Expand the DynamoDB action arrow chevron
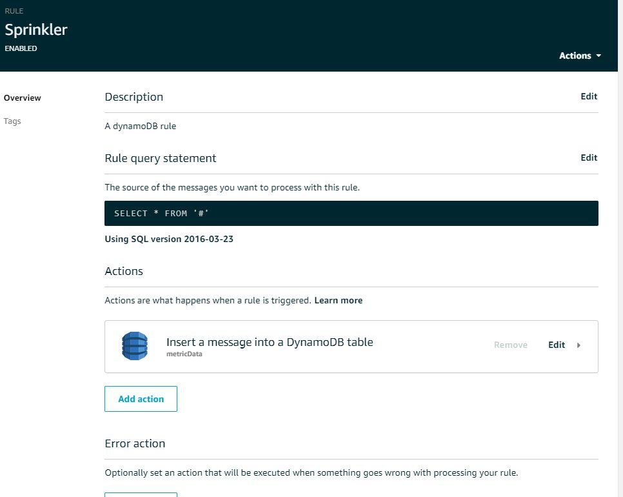Image resolution: width=623 pixels, height=497 pixels. click(x=578, y=345)
